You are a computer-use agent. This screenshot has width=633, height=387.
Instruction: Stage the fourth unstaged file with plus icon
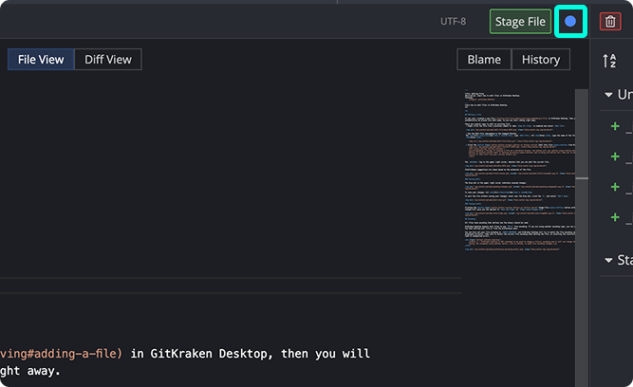coord(615,217)
